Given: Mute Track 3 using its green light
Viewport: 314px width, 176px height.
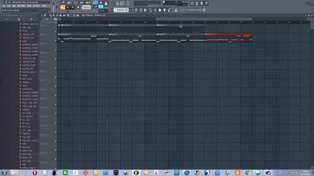Looking at the screenshot, I should 55,50.
